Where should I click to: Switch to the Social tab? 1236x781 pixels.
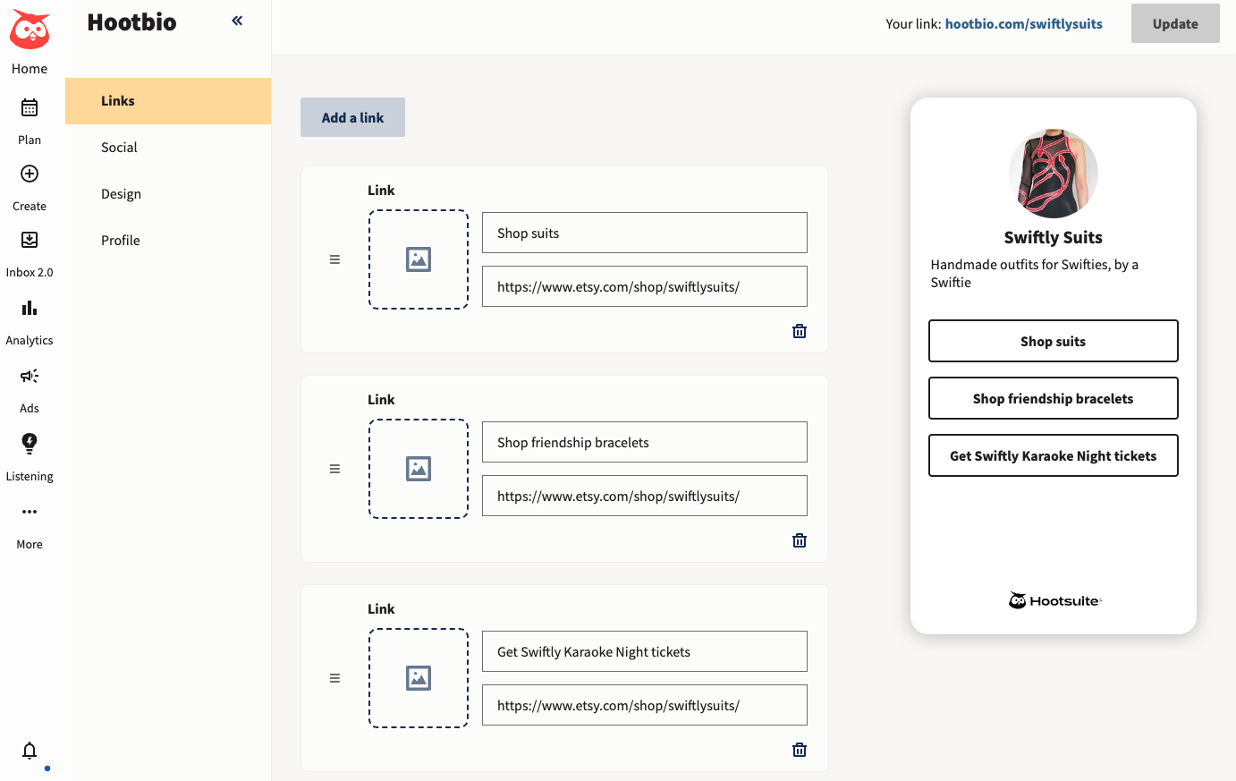click(x=119, y=147)
